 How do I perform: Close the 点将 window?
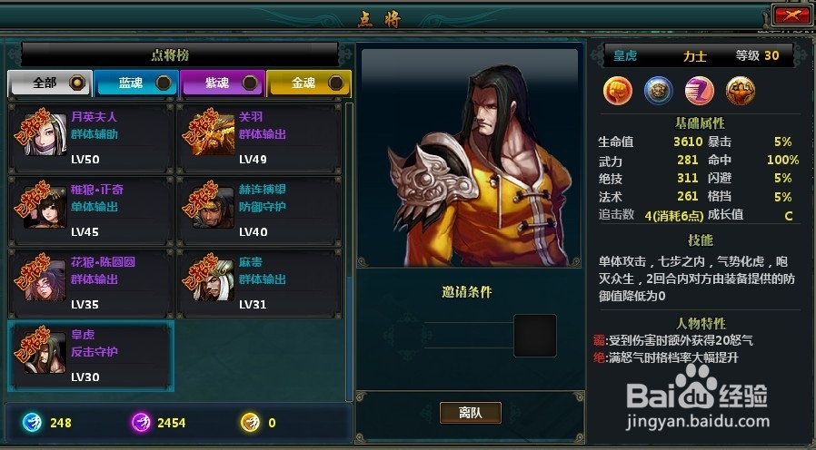click(791, 15)
